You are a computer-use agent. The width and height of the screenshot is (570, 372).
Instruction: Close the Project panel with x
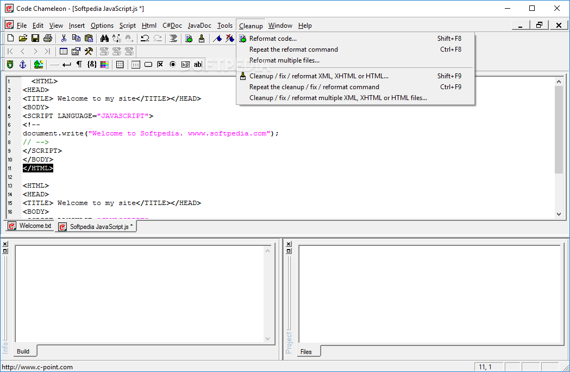289,244
